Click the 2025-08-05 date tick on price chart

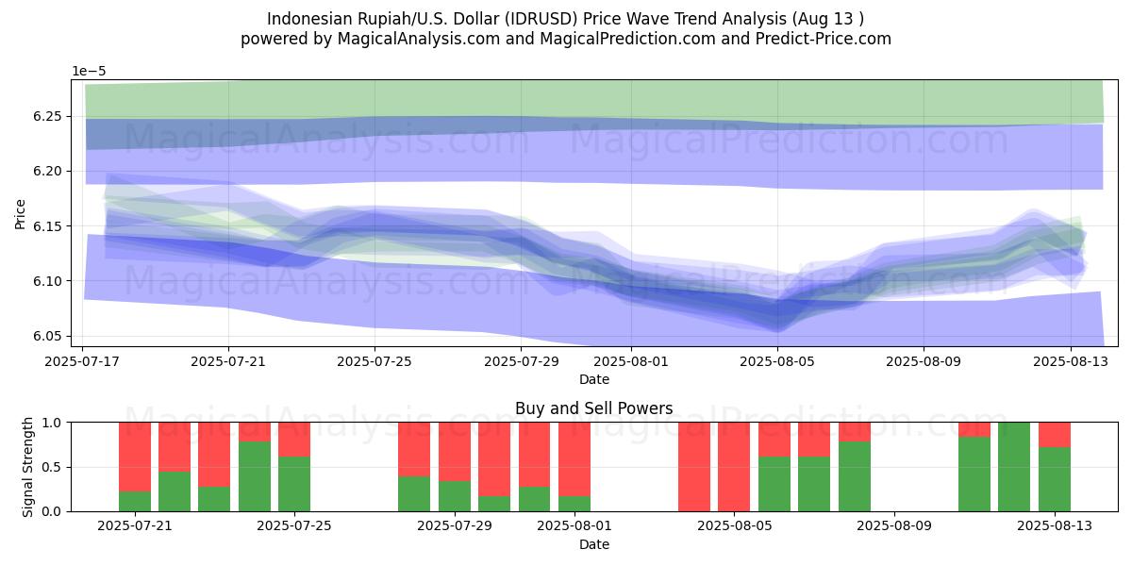777,360
